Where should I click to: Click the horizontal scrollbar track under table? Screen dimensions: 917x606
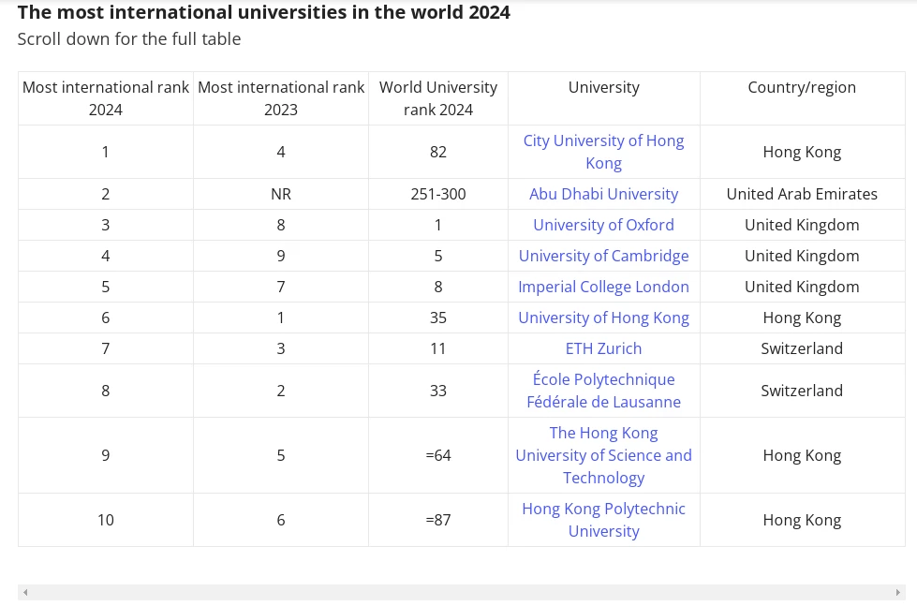(462, 593)
